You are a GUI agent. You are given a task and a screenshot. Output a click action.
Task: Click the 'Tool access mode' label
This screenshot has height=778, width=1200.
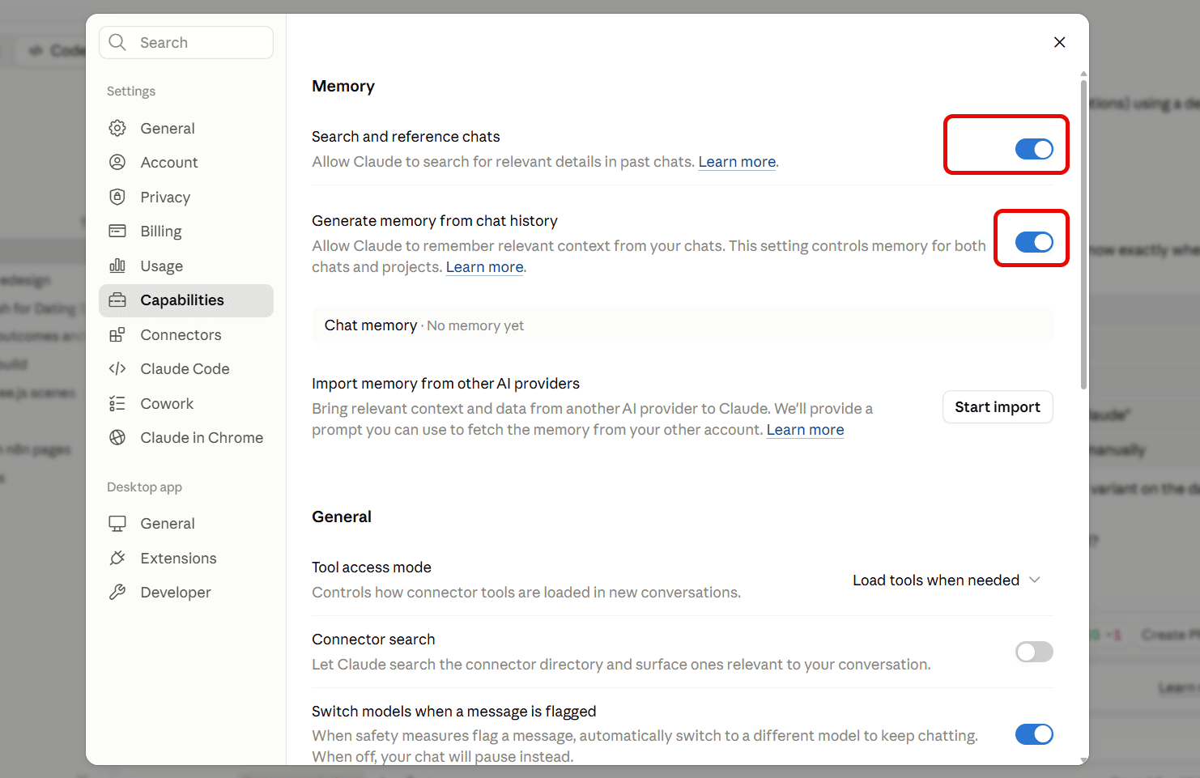(372, 568)
